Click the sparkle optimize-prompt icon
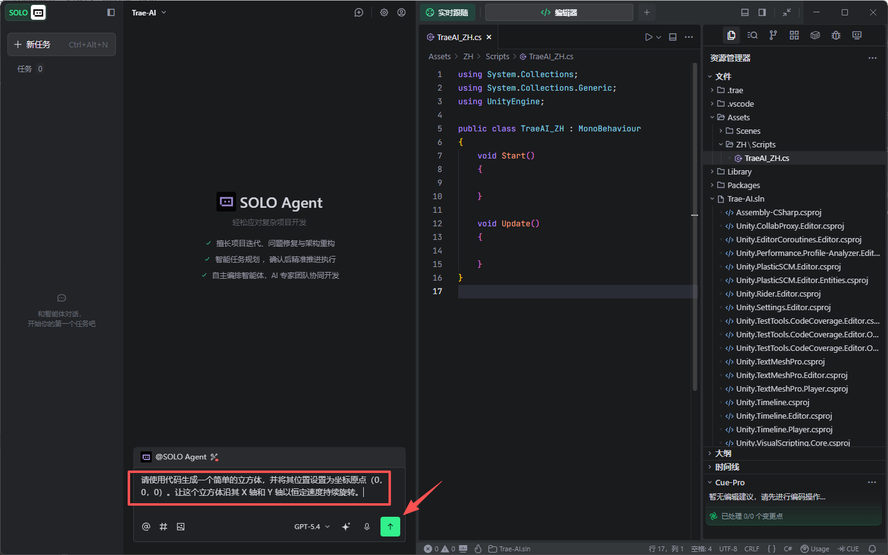This screenshot has width=888, height=555. click(x=346, y=527)
